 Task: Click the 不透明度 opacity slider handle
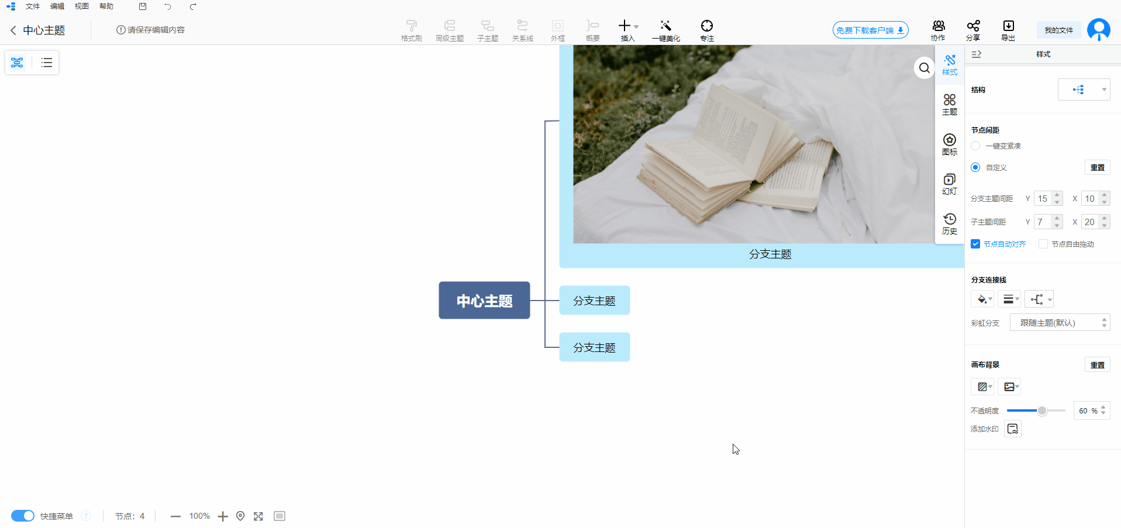coord(1041,410)
